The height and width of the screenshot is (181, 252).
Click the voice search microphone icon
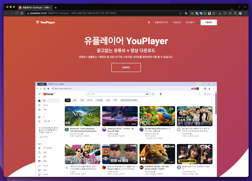161,94
